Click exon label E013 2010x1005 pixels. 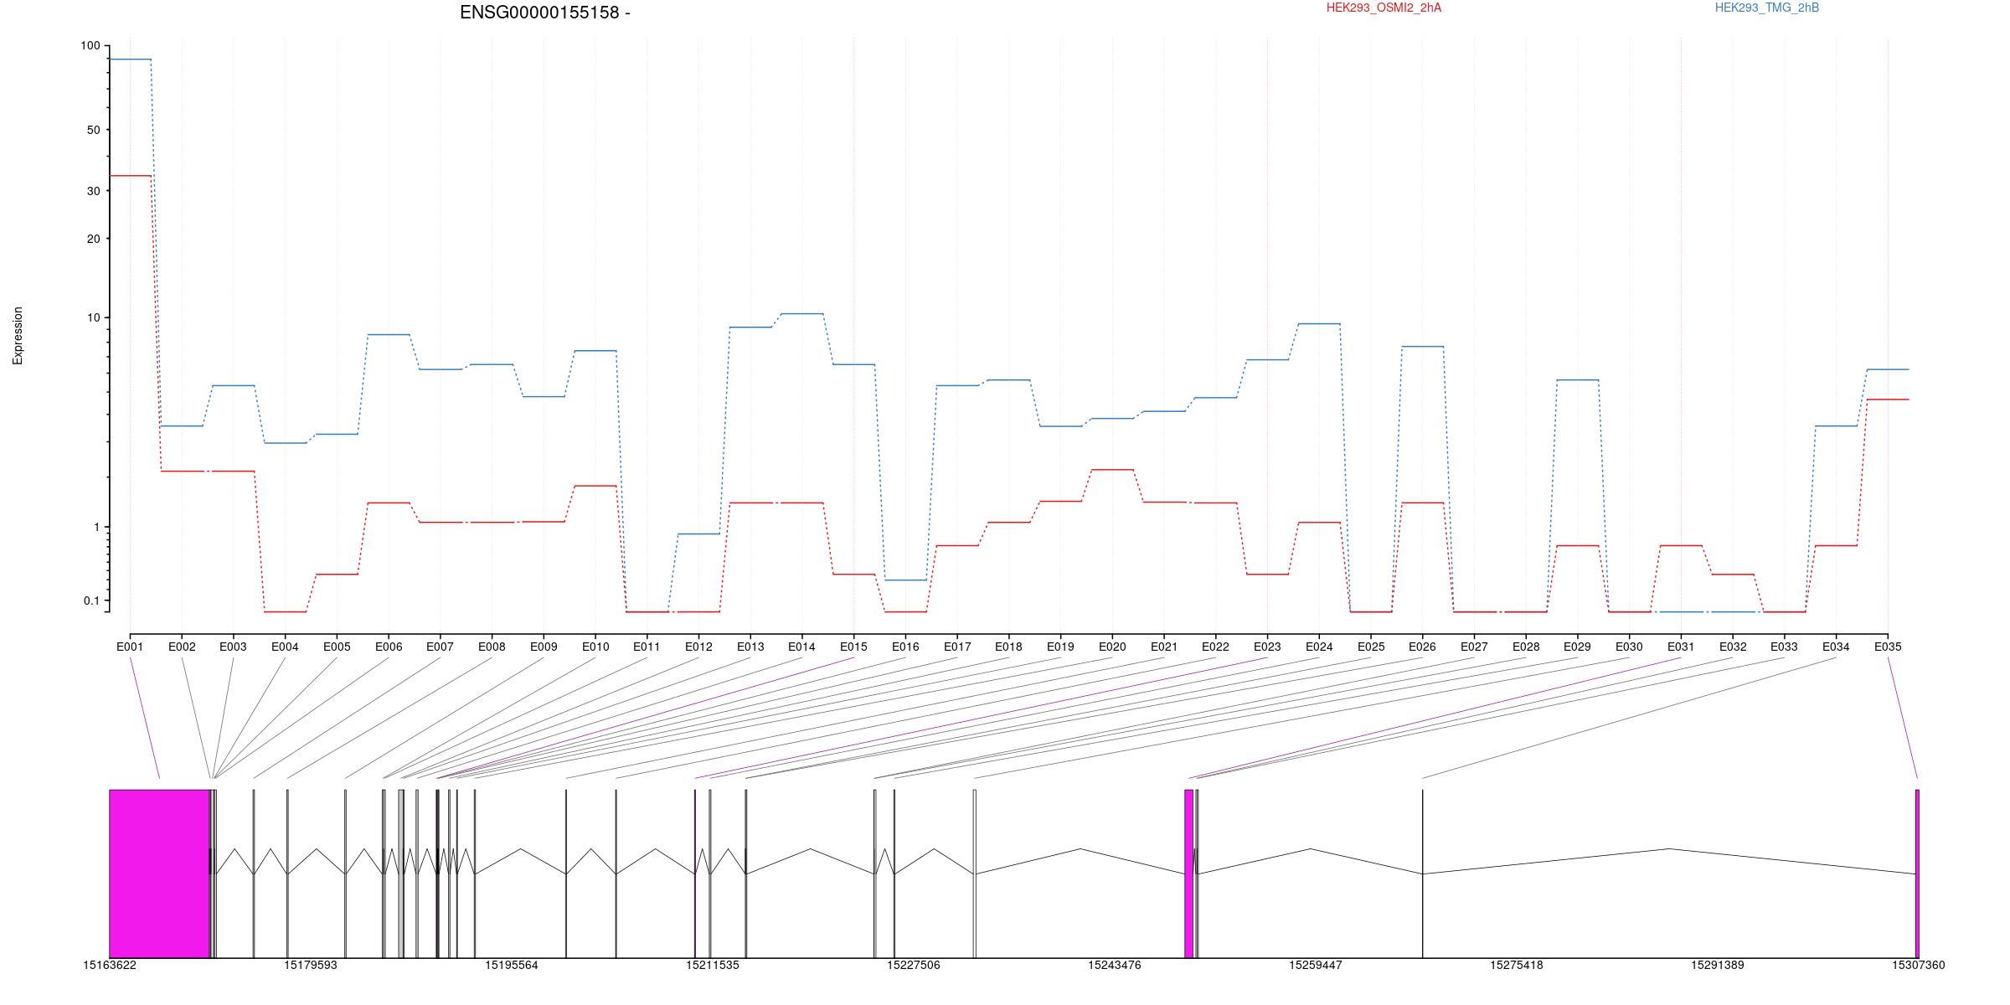pyautogui.click(x=750, y=647)
